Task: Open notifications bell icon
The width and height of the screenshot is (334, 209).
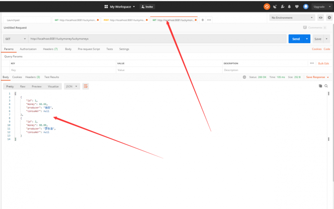Action: 290,6
